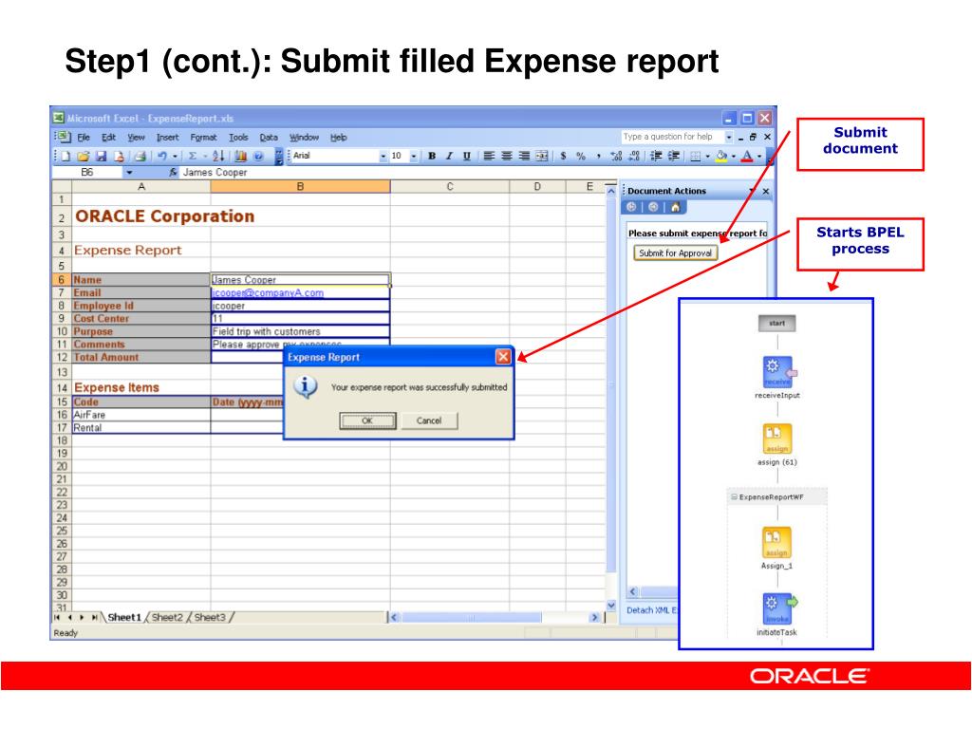Viewport: 972px width, 729px height.
Task: Click the start node in BPEL diagram
Action: click(x=776, y=323)
